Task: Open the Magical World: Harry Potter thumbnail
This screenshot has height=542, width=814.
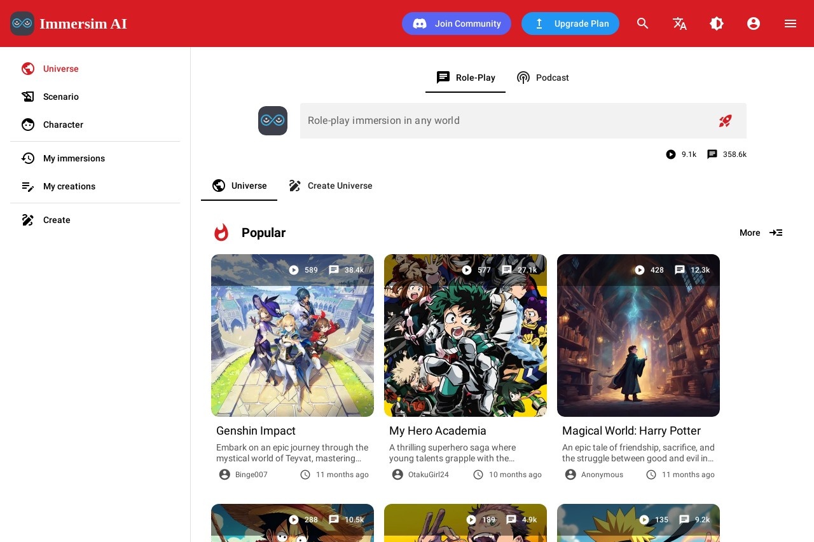Action: click(638, 335)
